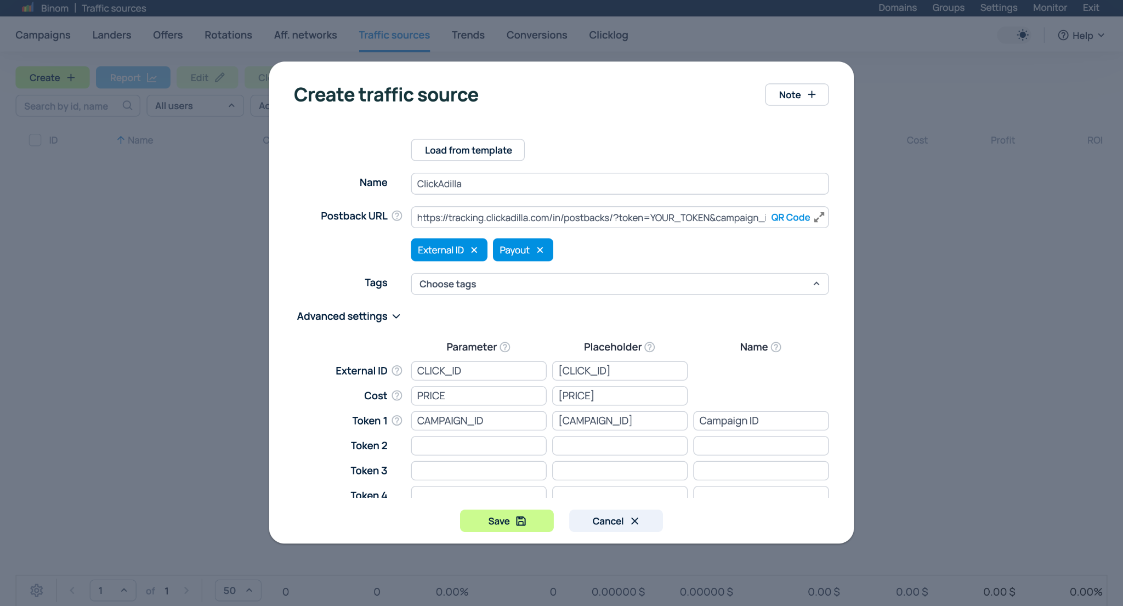Click the Placeholder column help icon
Viewport: 1123px width, 606px height.
point(650,347)
